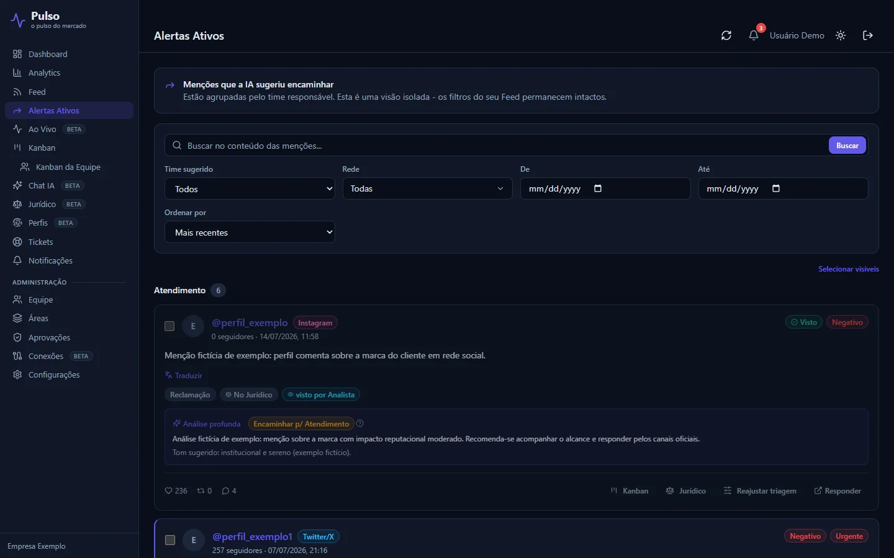This screenshot has height=558, width=894.
Task: Click Reajustar triagem on first mention
Action: tap(760, 491)
